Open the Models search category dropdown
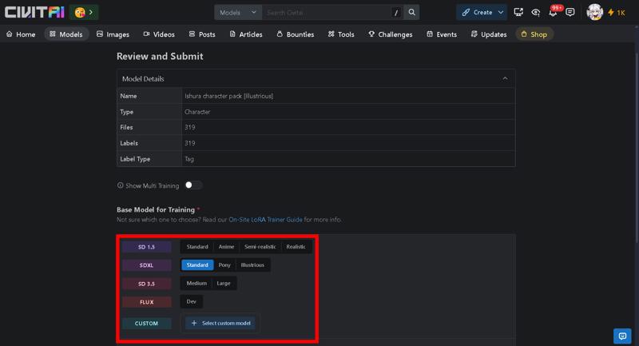 (x=238, y=13)
